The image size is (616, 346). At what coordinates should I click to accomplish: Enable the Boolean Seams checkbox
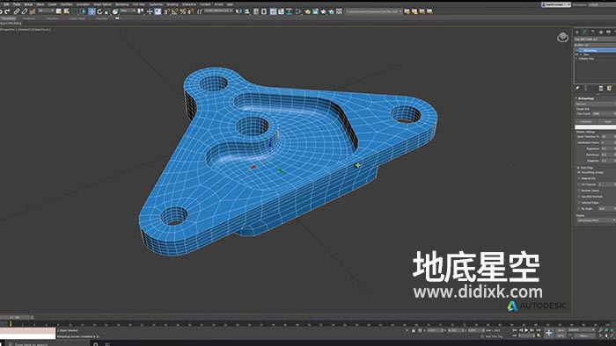[x=578, y=191]
